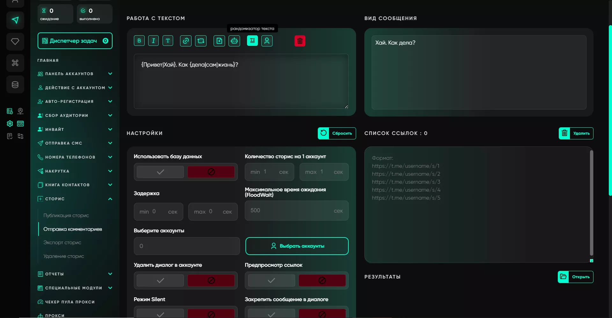Image resolution: width=612 pixels, height=318 pixels.
Task: Expand the 'Отчеты' menu section
Action: click(75, 274)
